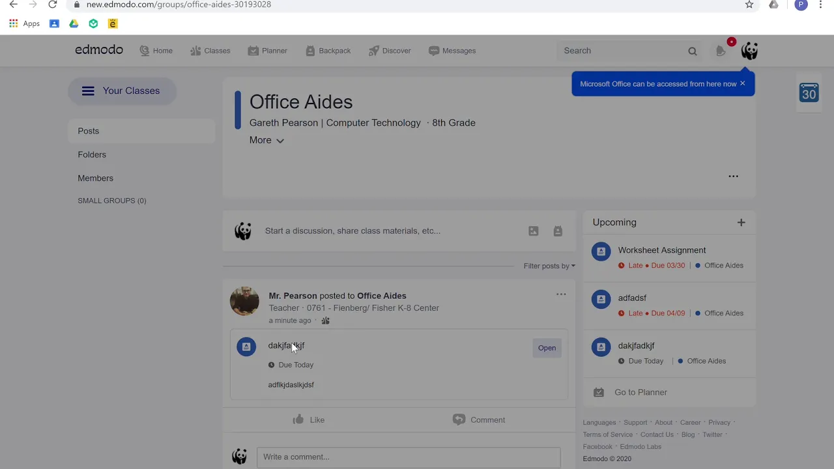Open the Twitter footer link
Screen dimensions: 834x469
point(712,434)
